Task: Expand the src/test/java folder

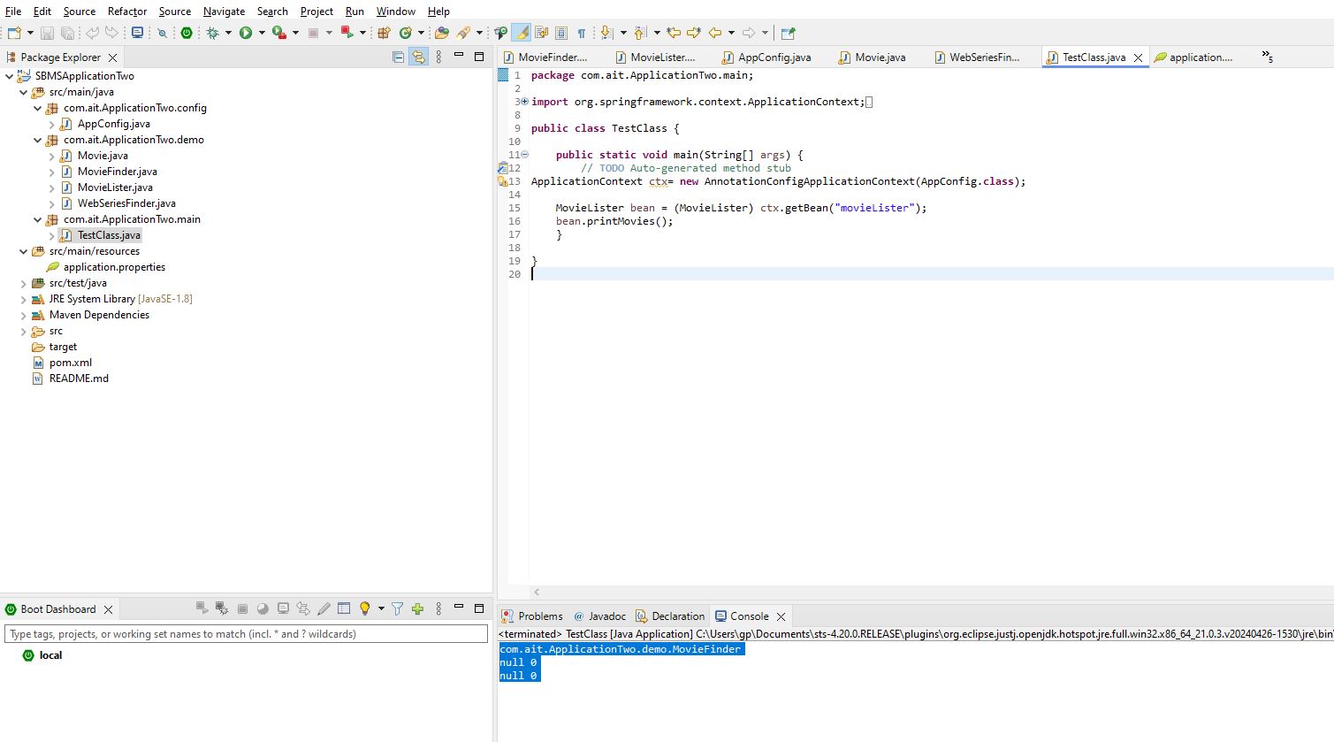Action: 24,283
